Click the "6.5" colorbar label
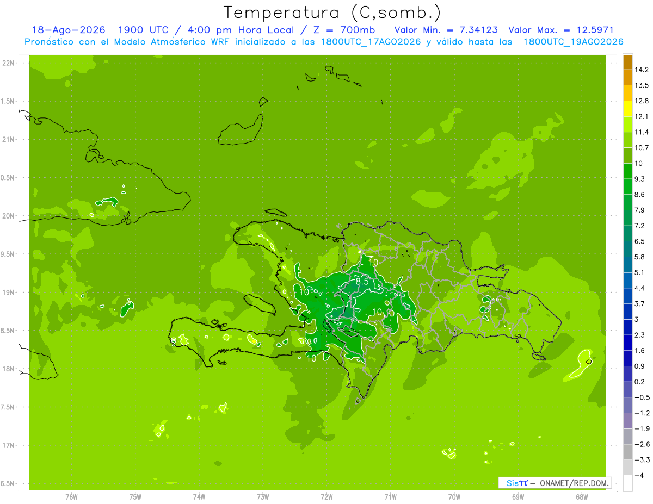653x504 pixels. [x=640, y=241]
